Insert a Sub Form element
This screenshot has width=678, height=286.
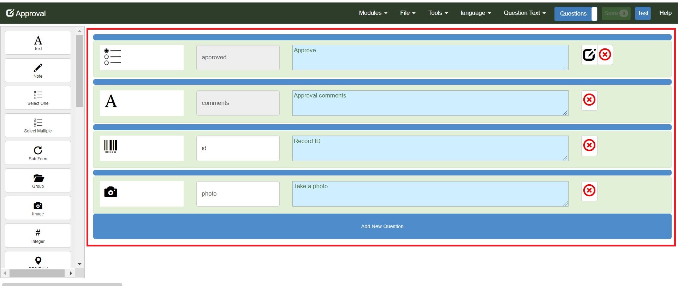pos(38,153)
